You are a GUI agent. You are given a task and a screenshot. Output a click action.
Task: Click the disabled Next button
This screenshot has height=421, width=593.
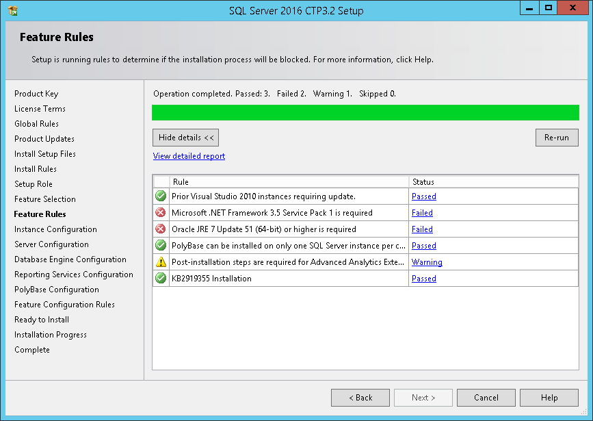pyautogui.click(x=423, y=398)
